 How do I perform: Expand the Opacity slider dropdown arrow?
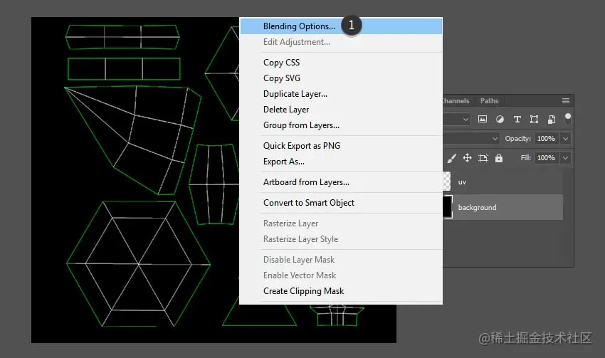point(565,139)
